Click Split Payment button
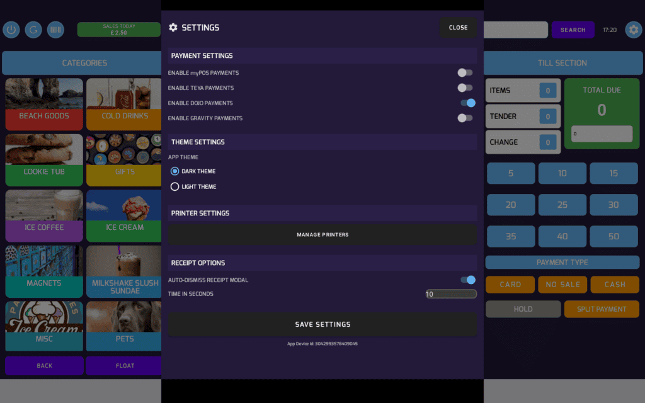This screenshot has width=645, height=403. (602, 309)
